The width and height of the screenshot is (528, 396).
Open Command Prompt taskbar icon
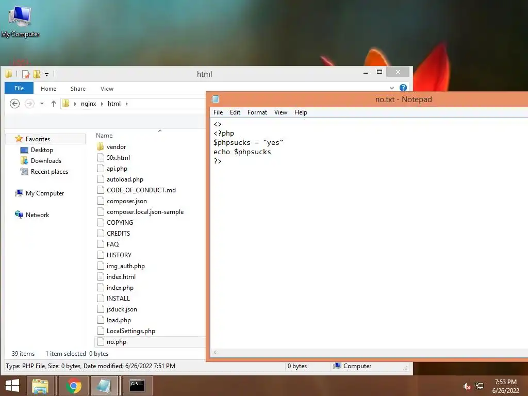click(137, 386)
